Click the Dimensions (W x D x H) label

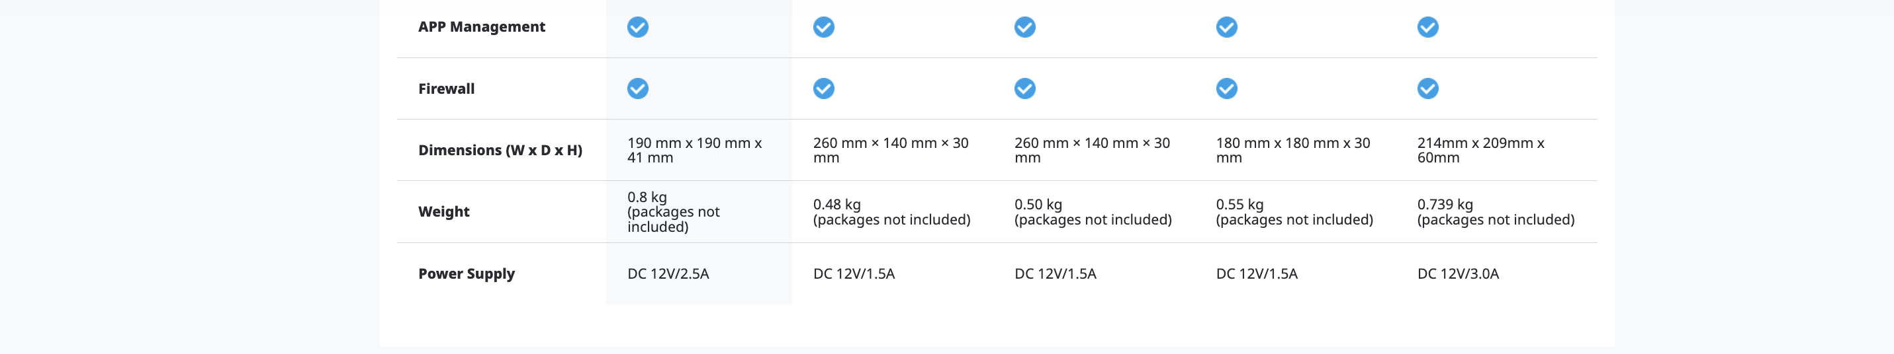pos(500,151)
